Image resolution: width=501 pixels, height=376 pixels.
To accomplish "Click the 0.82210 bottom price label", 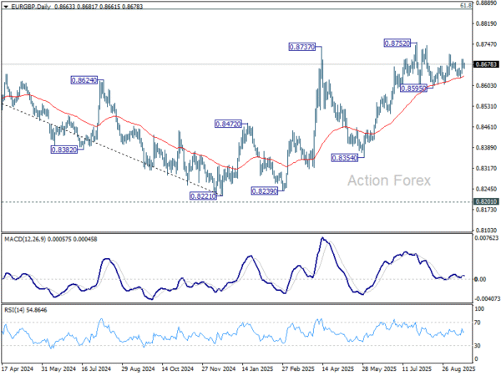I will point(203,196).
